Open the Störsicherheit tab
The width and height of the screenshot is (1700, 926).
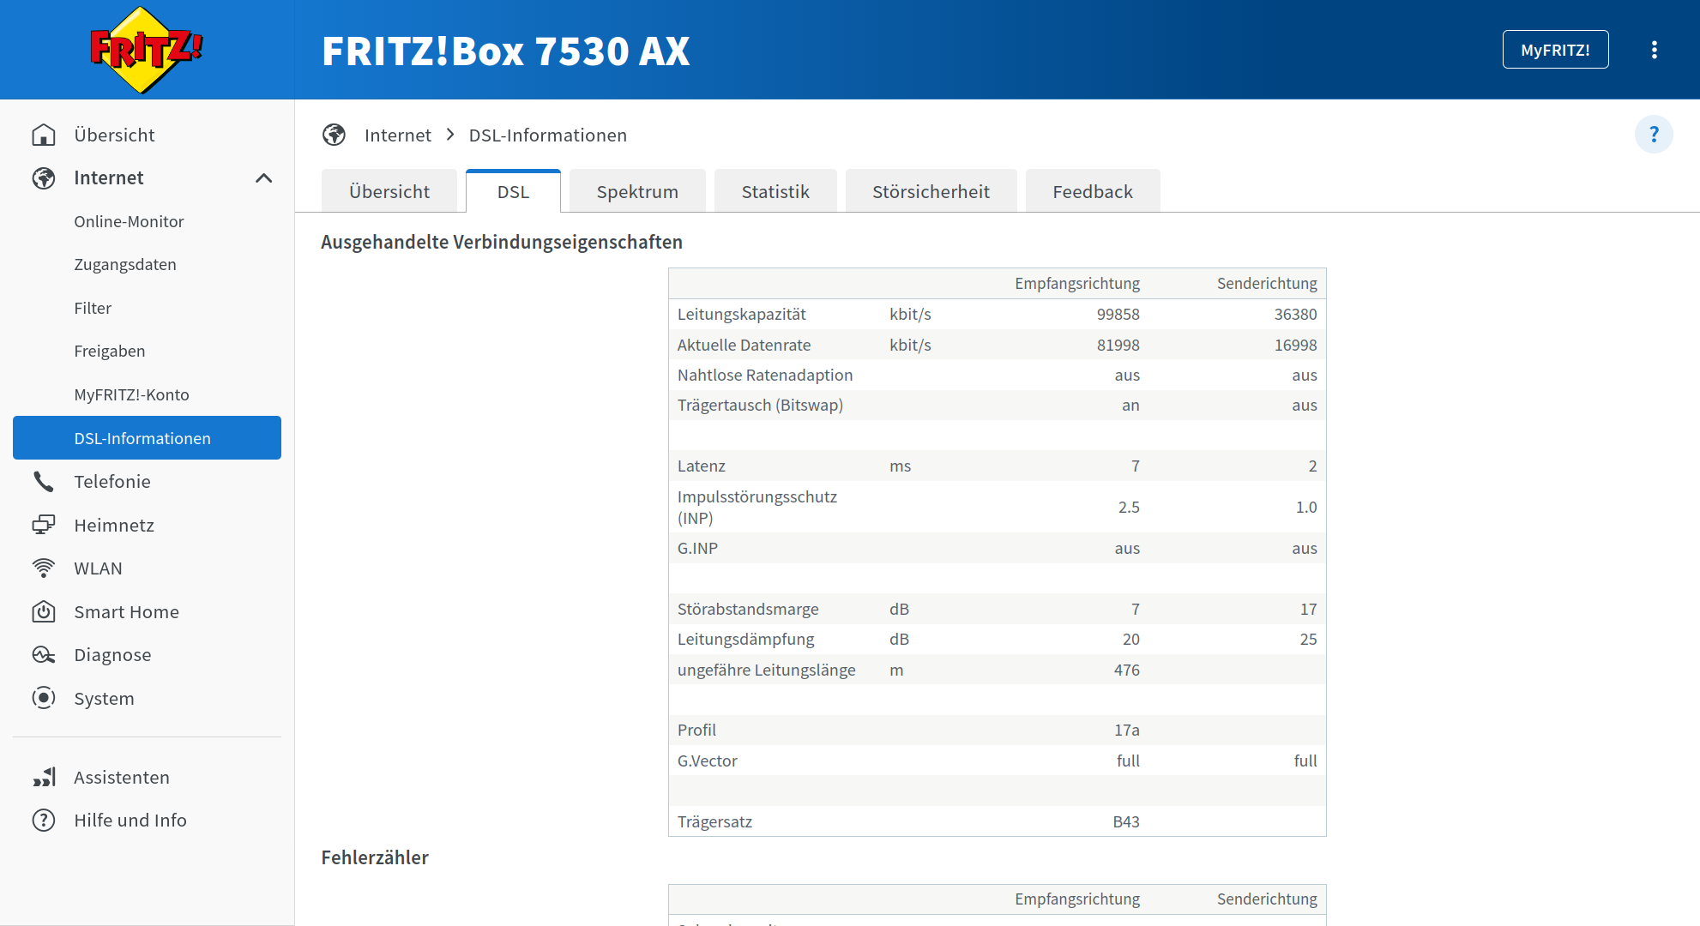(x=931, y=191)
